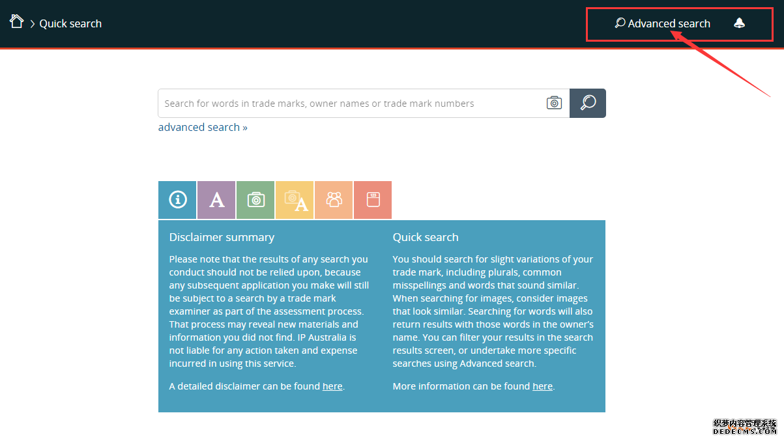Open 'here' link for detailed disclaimer
The width and height of the screenshot is (784, 441).
click(x=332, y=386)
